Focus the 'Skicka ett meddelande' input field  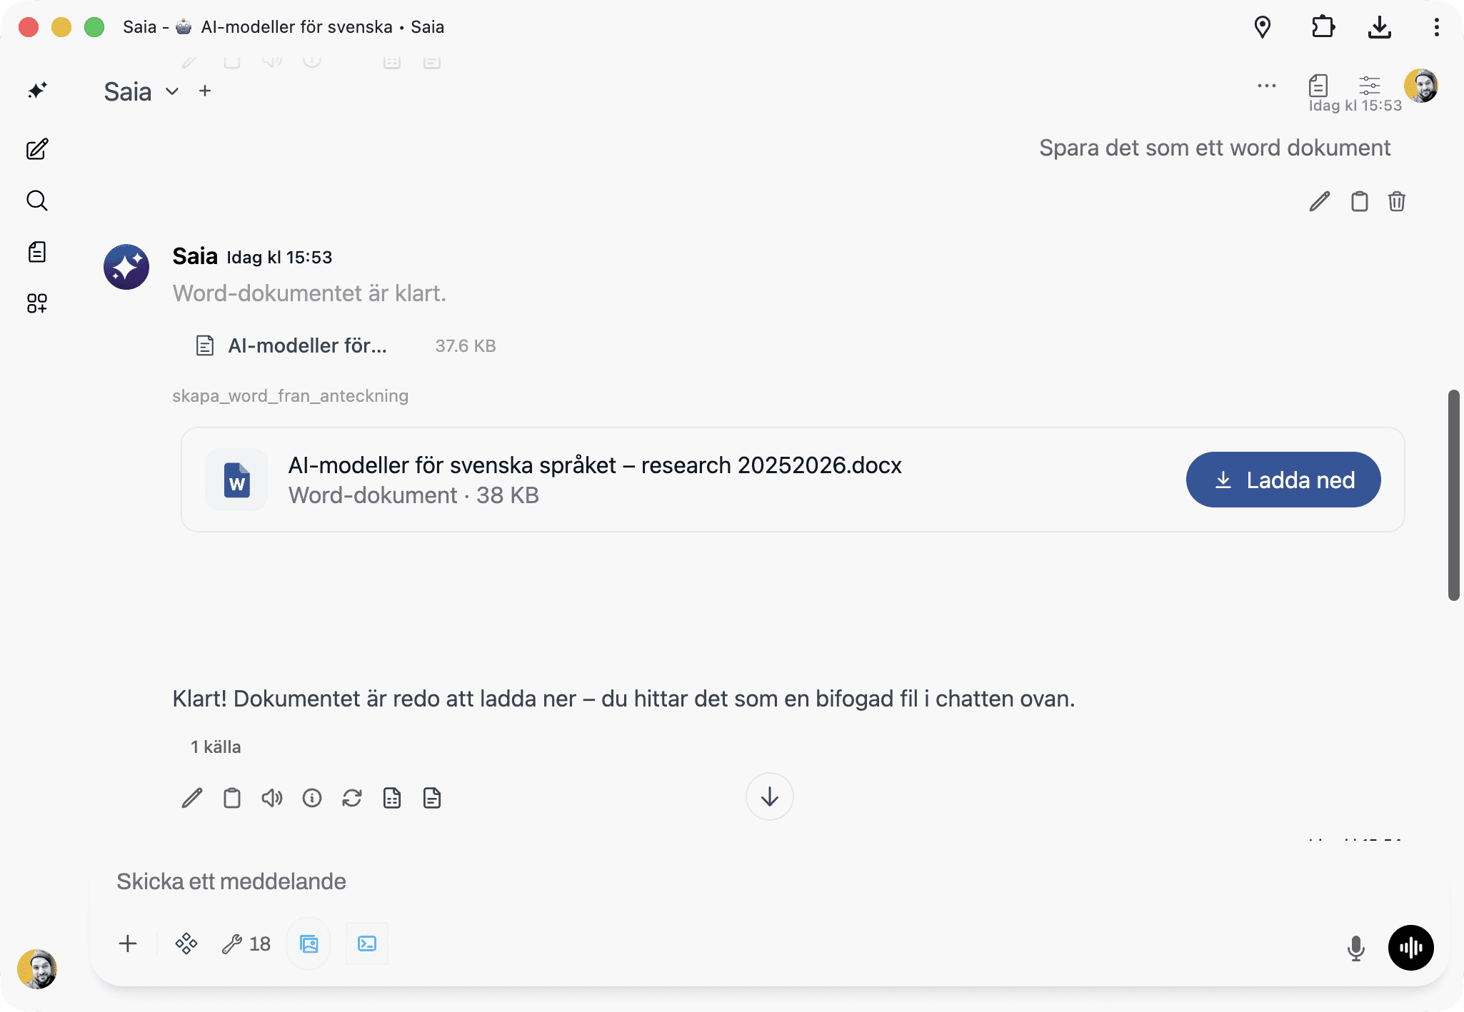click(x=770, y=882)
